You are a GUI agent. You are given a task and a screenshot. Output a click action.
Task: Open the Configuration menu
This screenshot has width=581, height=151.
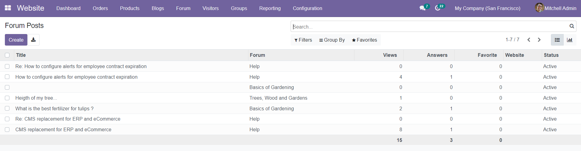pos(307,8)
